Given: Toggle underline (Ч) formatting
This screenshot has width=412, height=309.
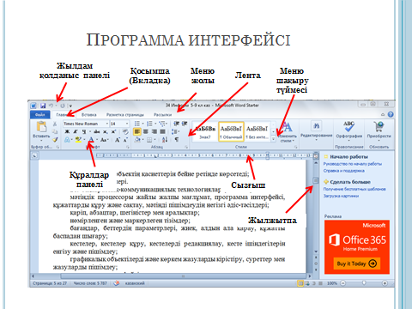Looking at the screenshot, I should click(x=84, y=131).
